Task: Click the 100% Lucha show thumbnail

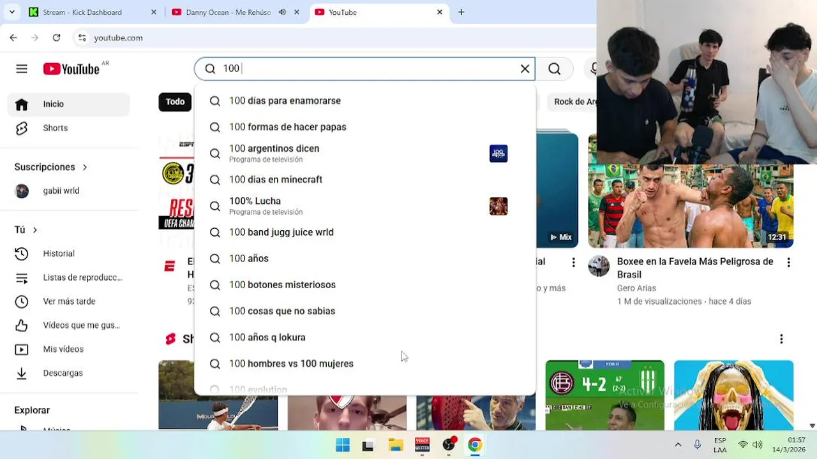Action: pyautogui.click(x=498, y=206)
